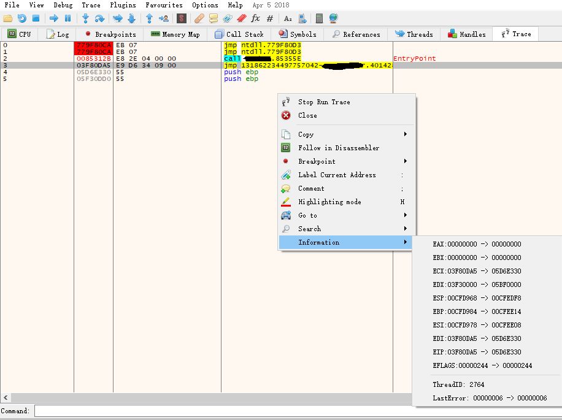Open the Calculator toolbar icon
The width and height of the screenshot is (562, 420).
click(x=320, y=18)
